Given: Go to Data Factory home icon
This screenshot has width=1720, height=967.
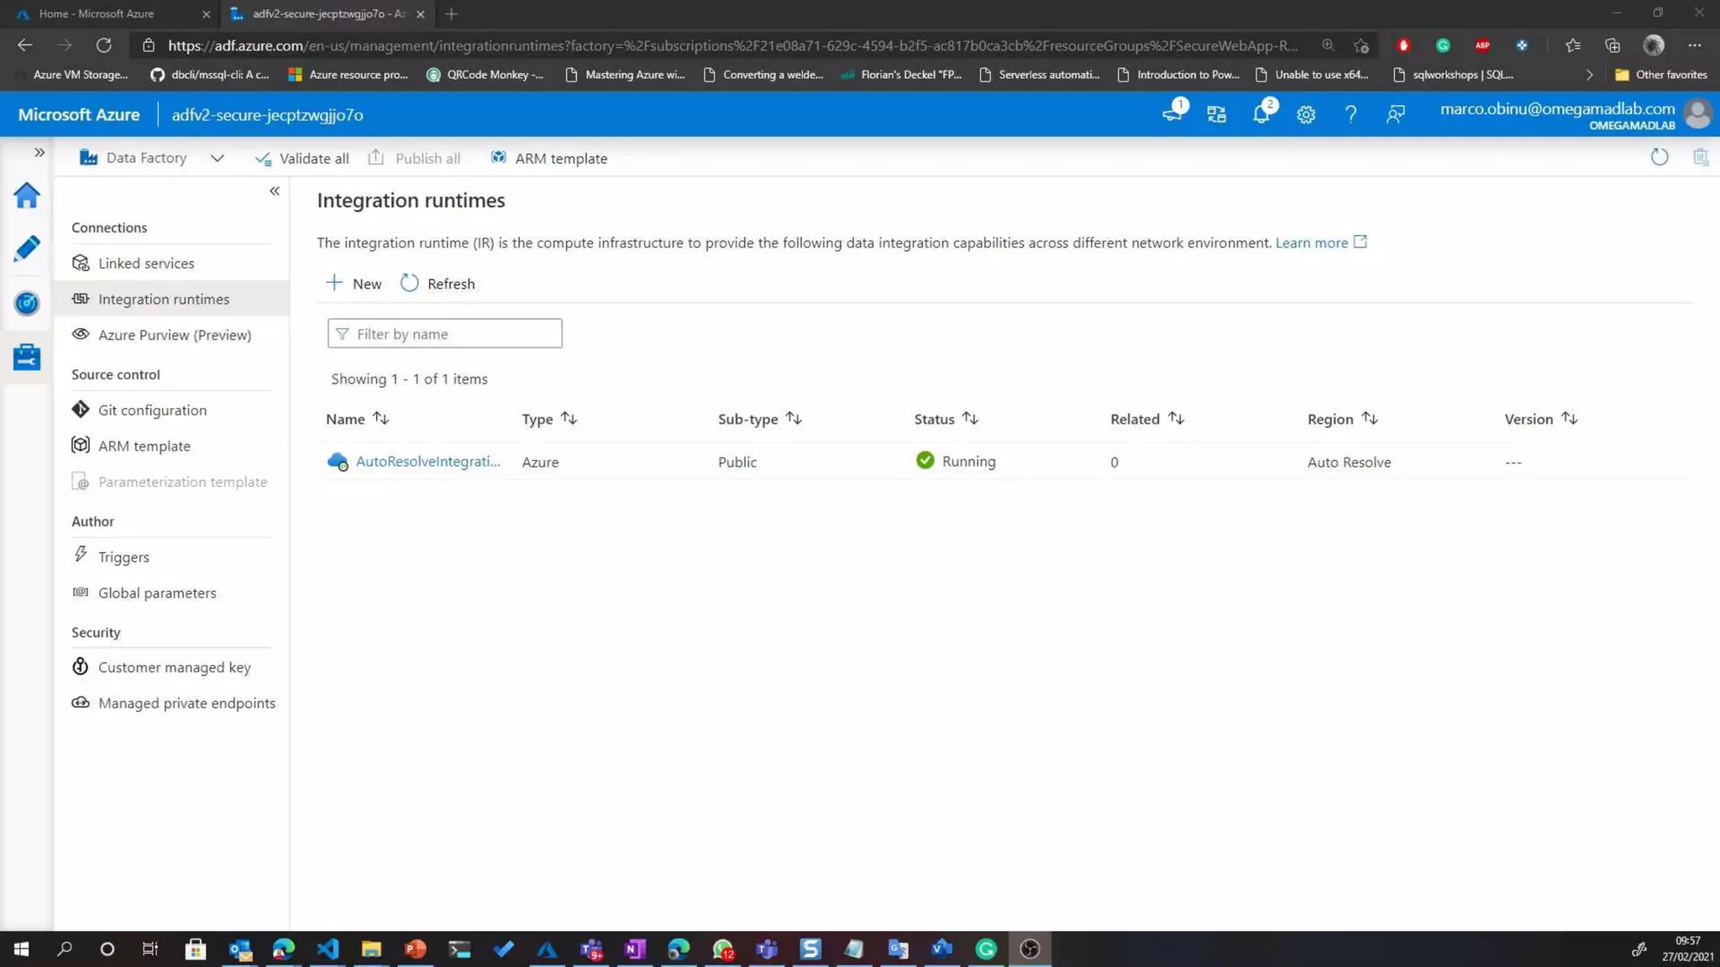Looking at the screenshot, I should (27, 196).
